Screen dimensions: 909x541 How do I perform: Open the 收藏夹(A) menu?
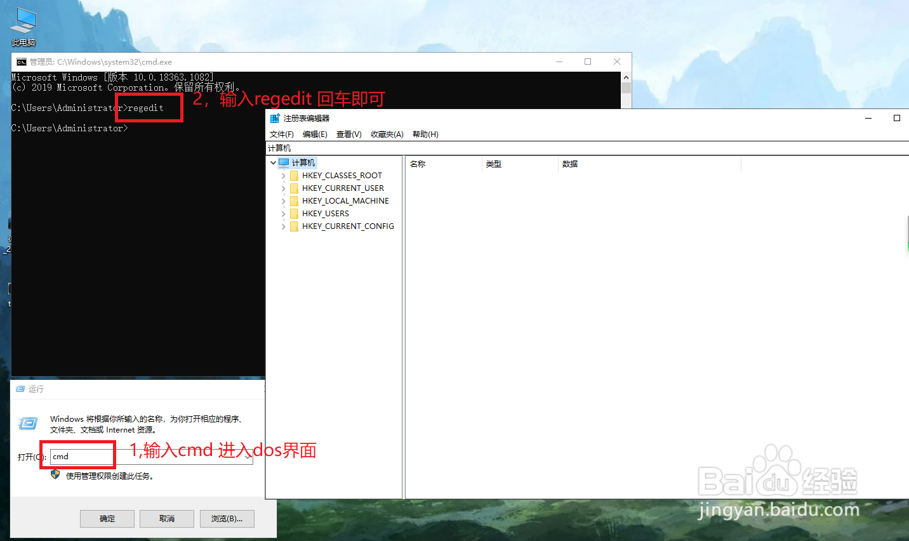[387, 134]
